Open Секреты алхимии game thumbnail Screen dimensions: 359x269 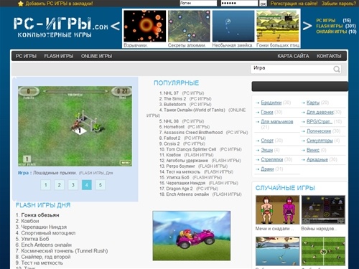tap(189, 26)
